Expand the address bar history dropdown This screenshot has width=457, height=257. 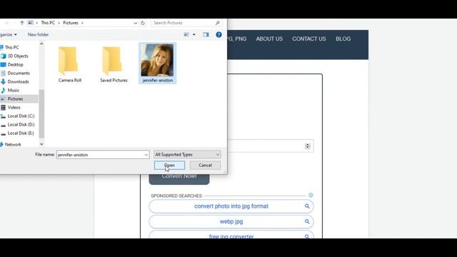136,23
